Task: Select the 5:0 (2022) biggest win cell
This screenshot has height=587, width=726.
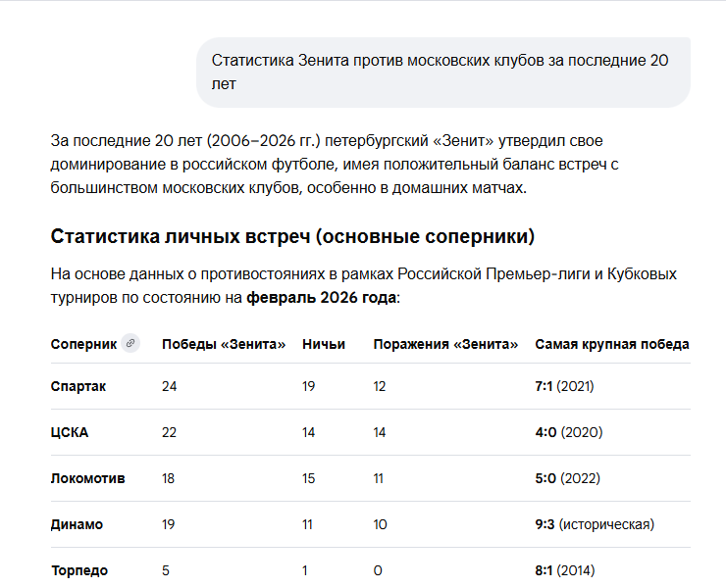Action: 568,478
